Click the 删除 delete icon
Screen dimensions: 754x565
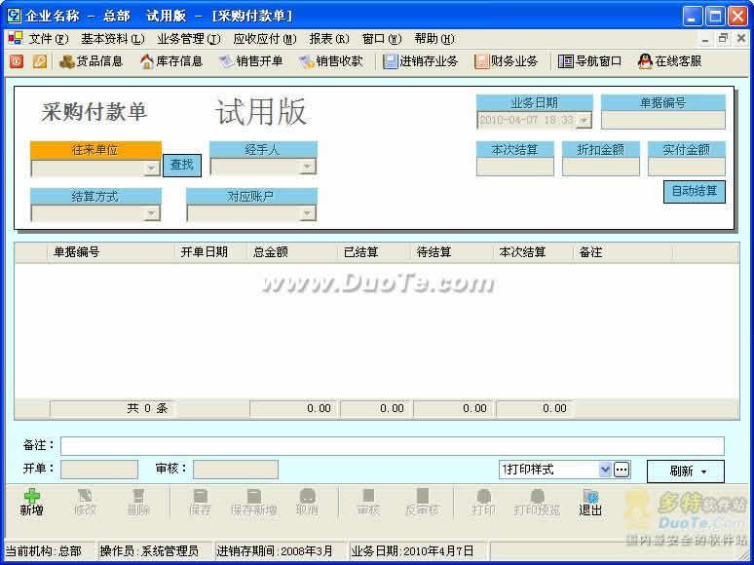tap(138, 503)
